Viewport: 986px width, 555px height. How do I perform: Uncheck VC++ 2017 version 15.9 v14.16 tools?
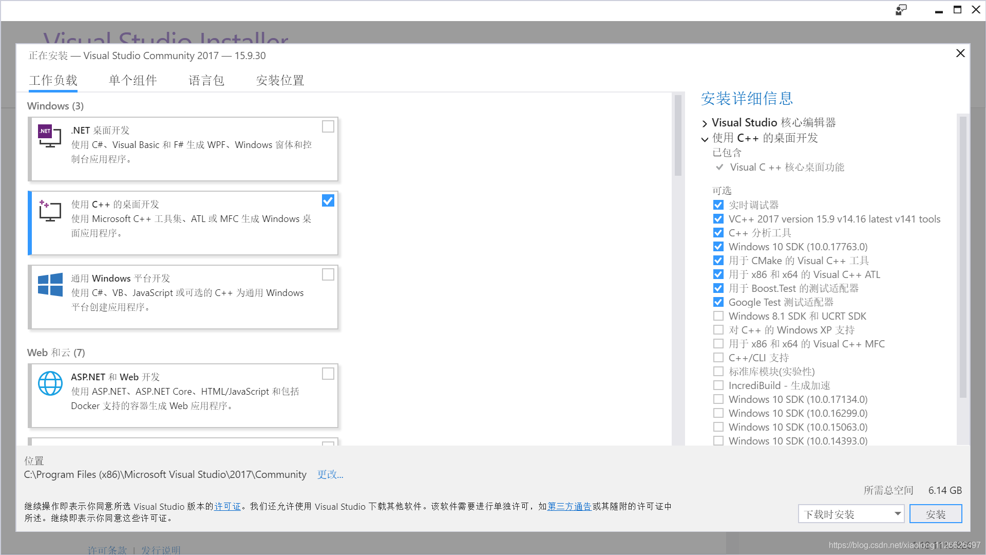coord(718,219)
